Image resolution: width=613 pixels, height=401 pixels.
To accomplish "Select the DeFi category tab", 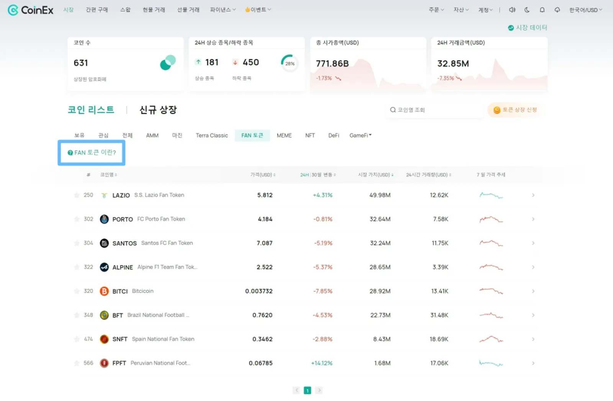I will (x=334, y=136).
